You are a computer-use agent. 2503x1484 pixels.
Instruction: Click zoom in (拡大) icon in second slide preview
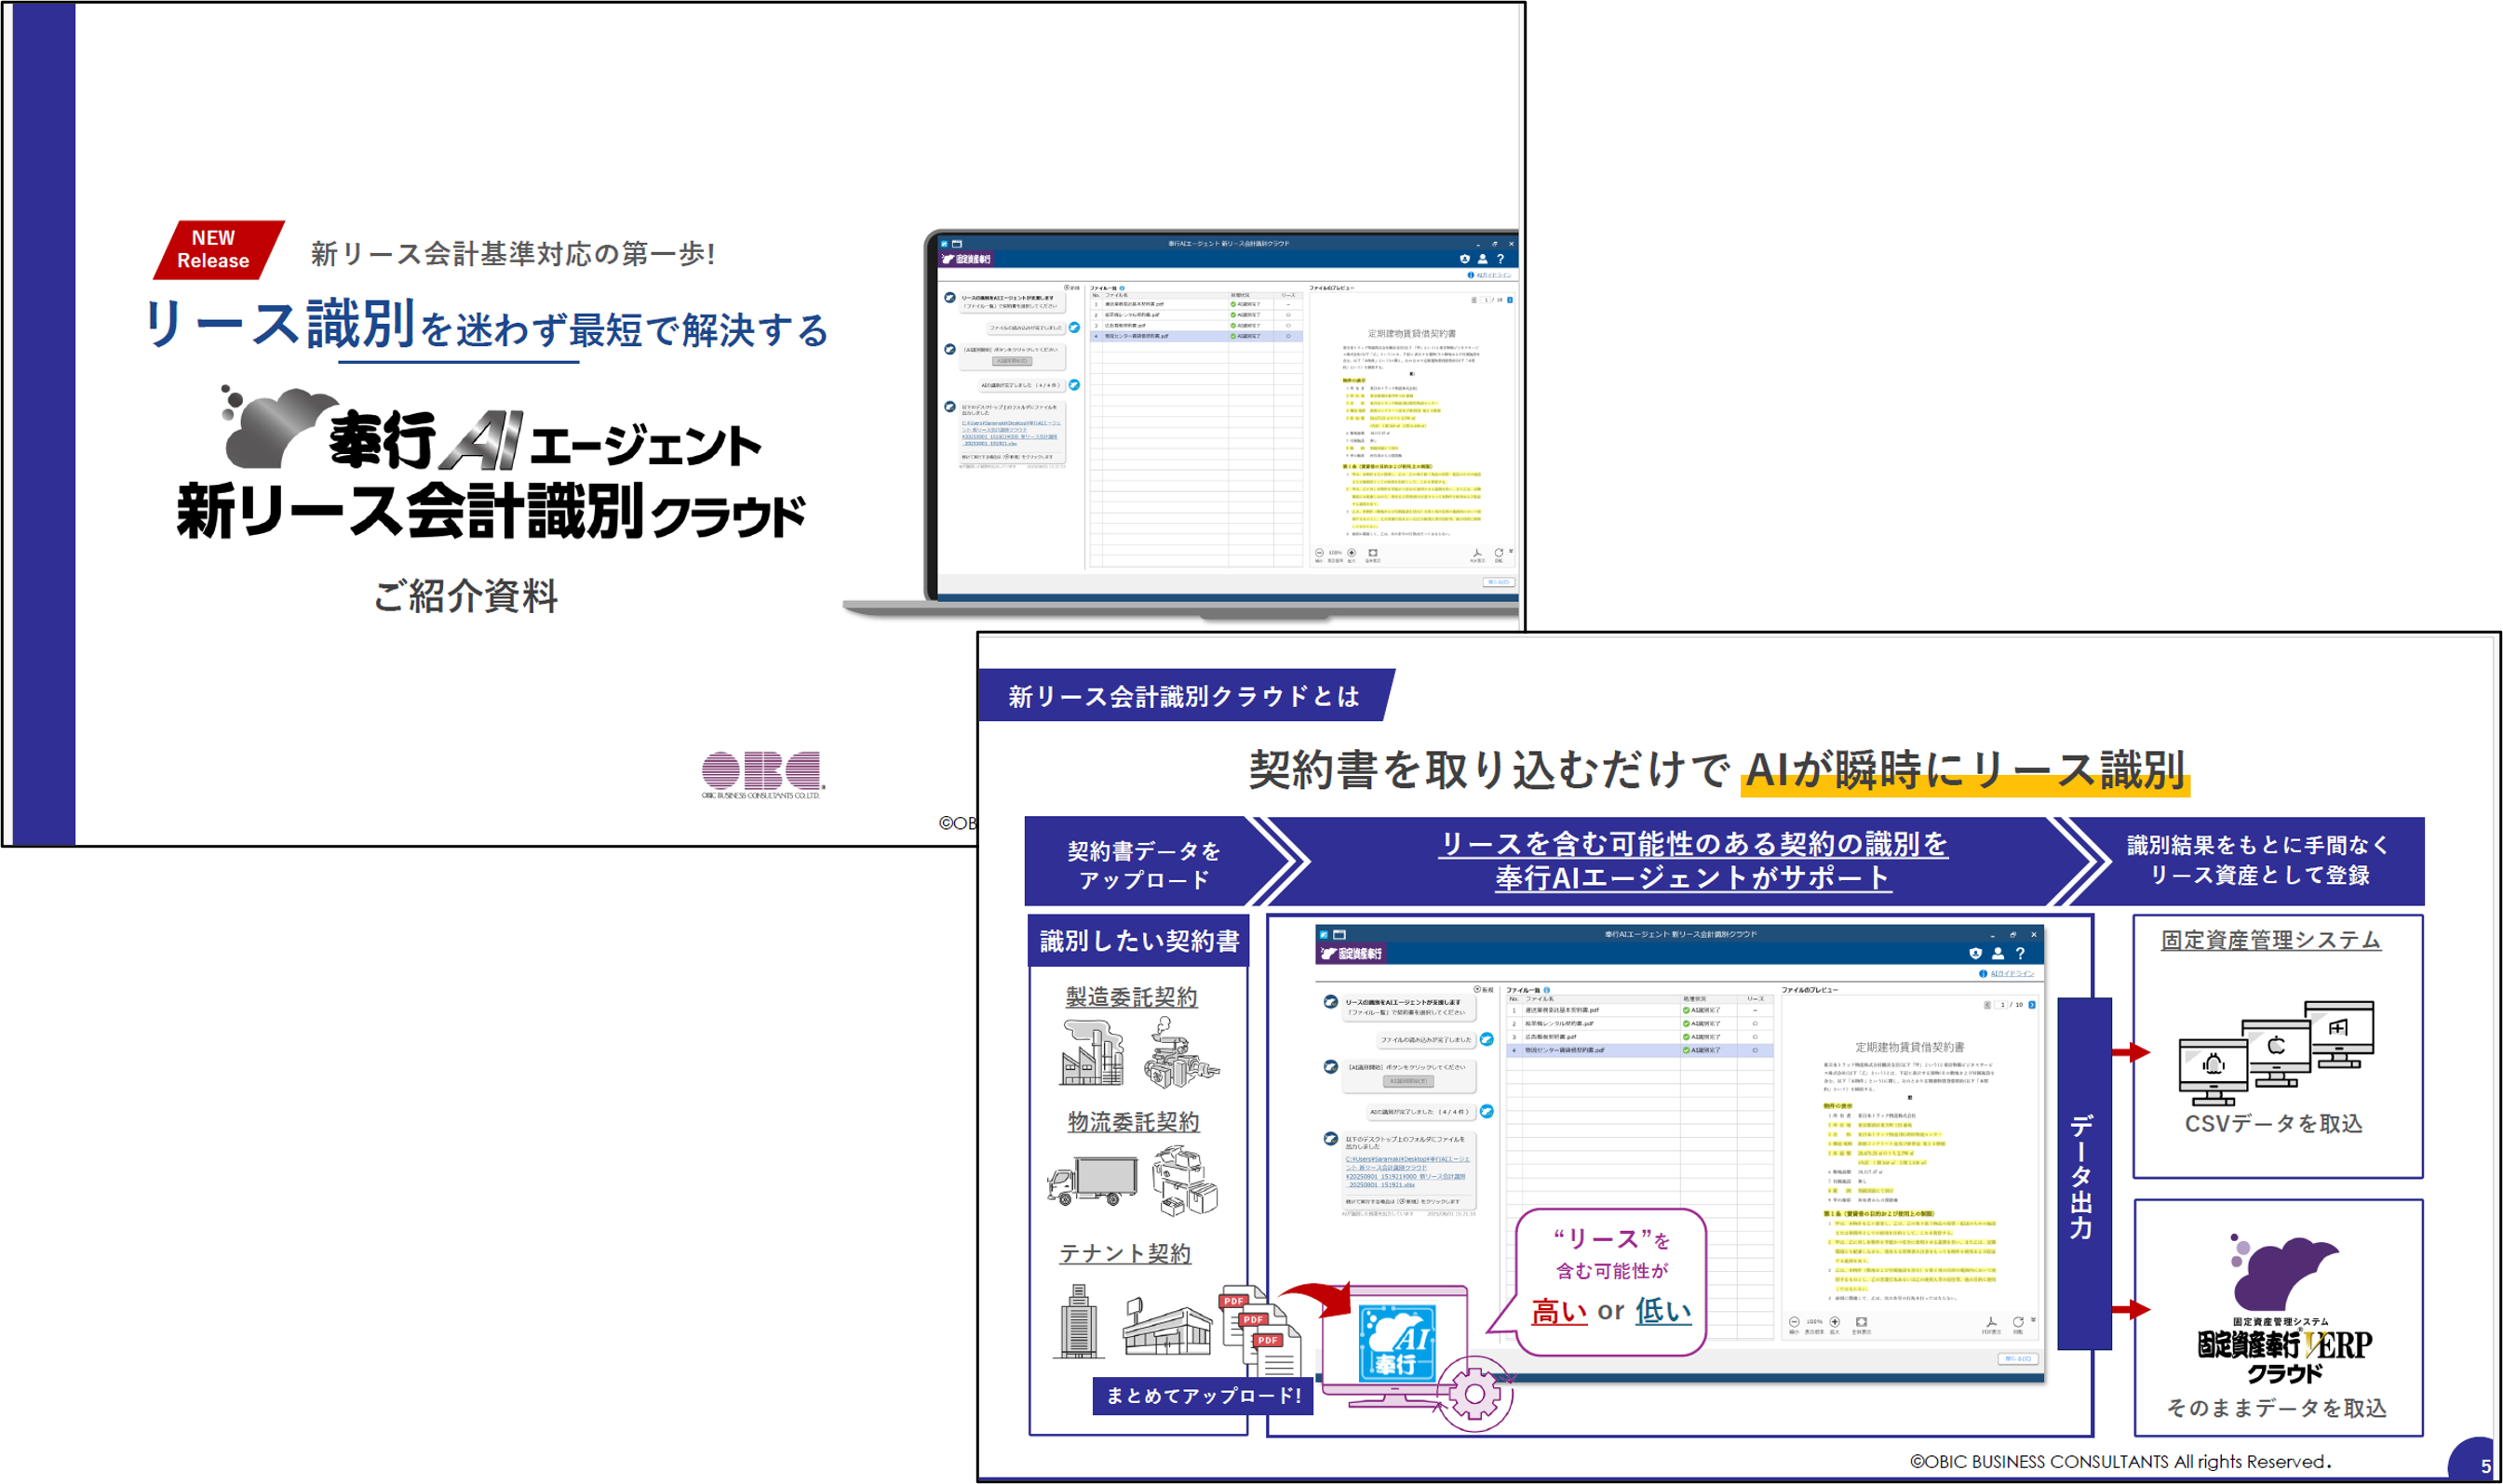click(x=1835, y=1322)
